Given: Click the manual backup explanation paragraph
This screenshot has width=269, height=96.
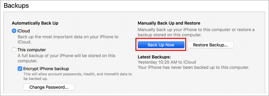Looking at the screenshot, I should (196, 32).
